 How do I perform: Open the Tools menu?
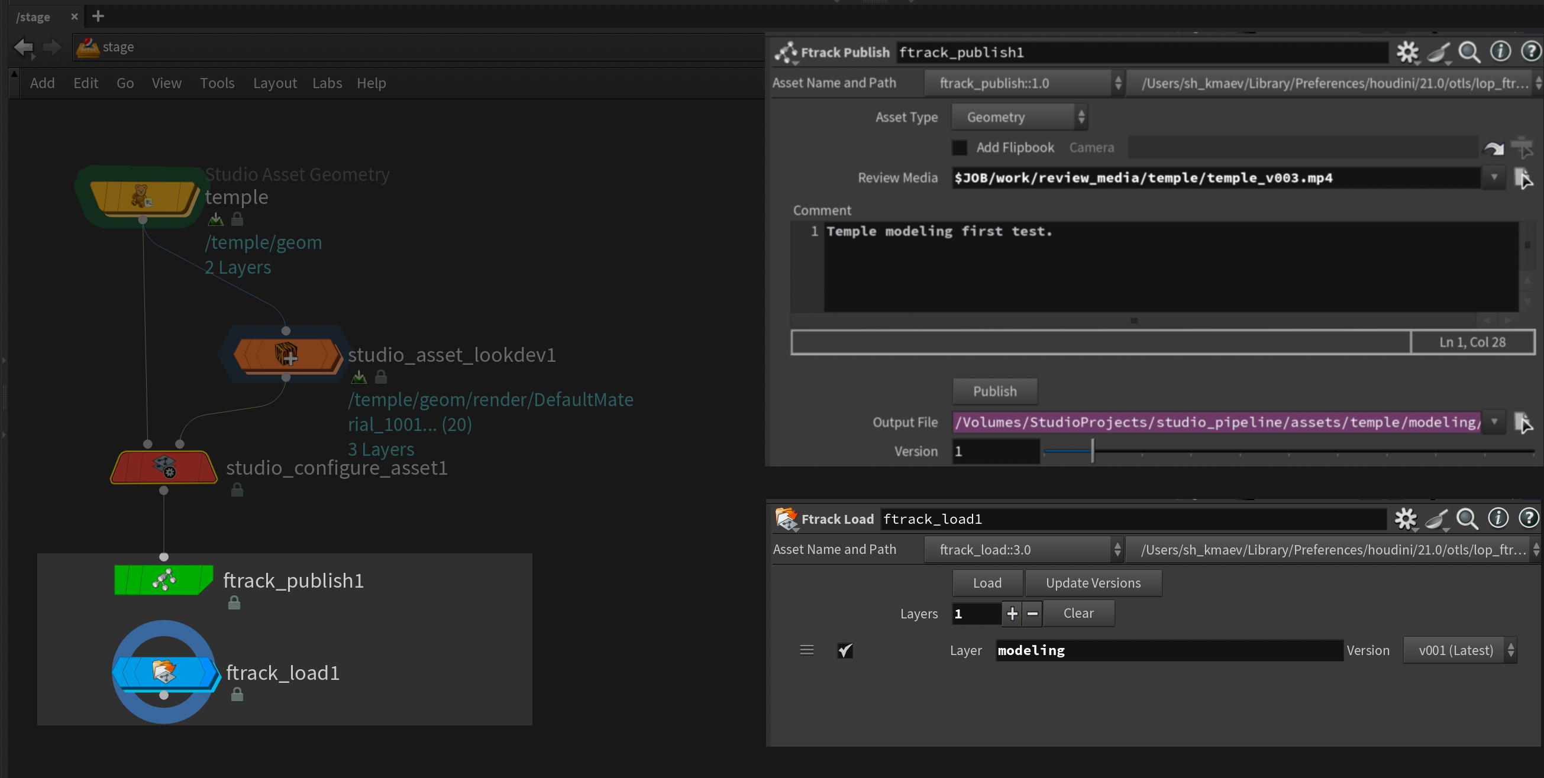pos(217,83)
